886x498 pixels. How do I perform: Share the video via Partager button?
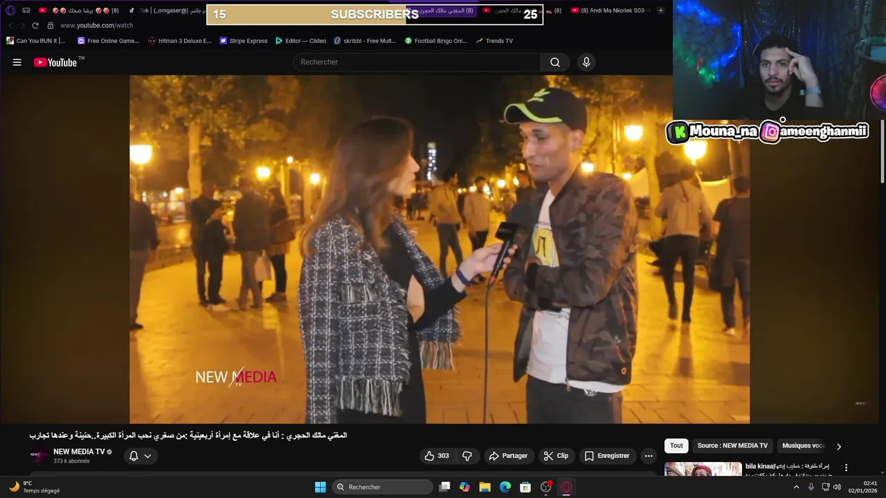(508, 456)
